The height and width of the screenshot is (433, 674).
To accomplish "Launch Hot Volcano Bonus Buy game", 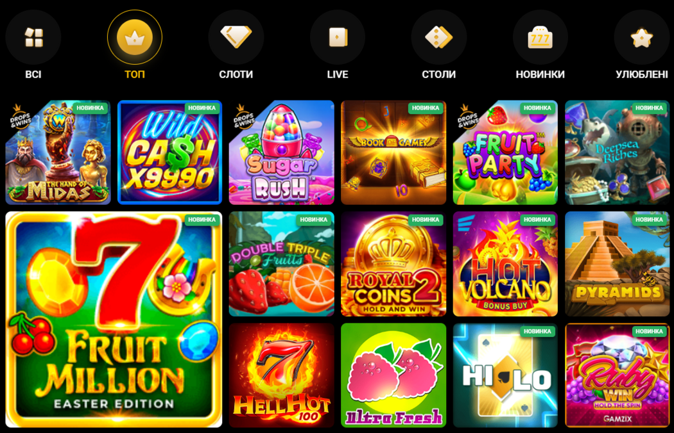I will 505,264.
